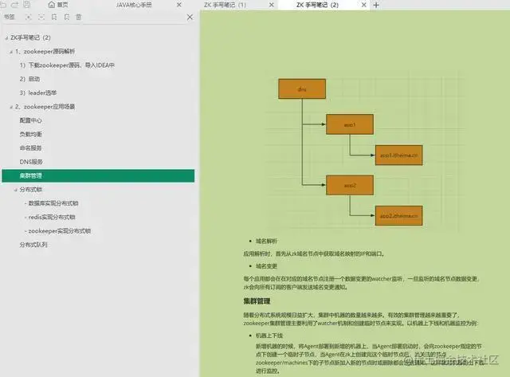
Task: Click the undo arrow icon
Action: click(3, 5)
